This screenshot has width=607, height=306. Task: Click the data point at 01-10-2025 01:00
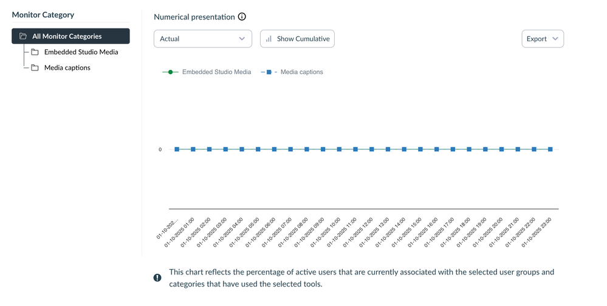point(193,149)
